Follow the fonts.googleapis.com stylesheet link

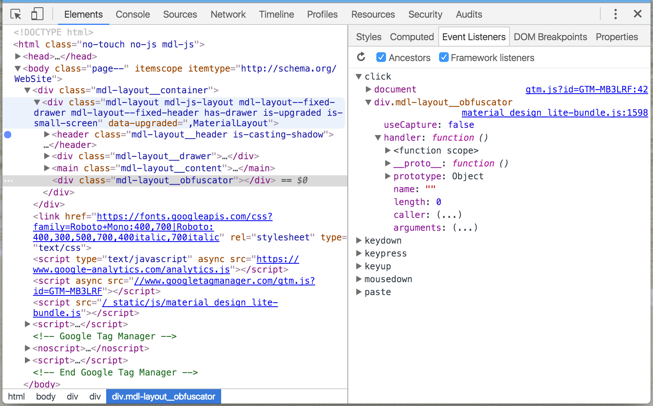click(153, 227)
